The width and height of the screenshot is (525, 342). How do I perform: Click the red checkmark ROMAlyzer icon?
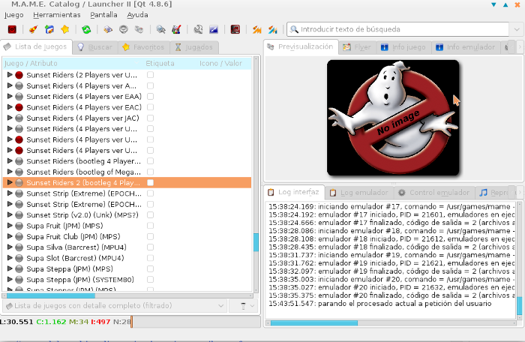tap(176, 29)
